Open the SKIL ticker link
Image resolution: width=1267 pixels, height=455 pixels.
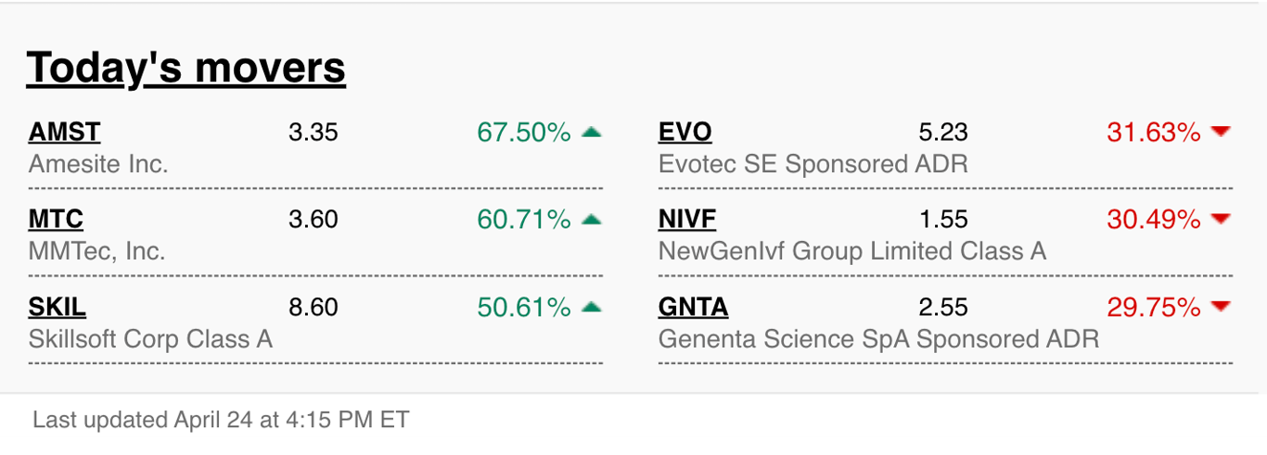(58, 307)
